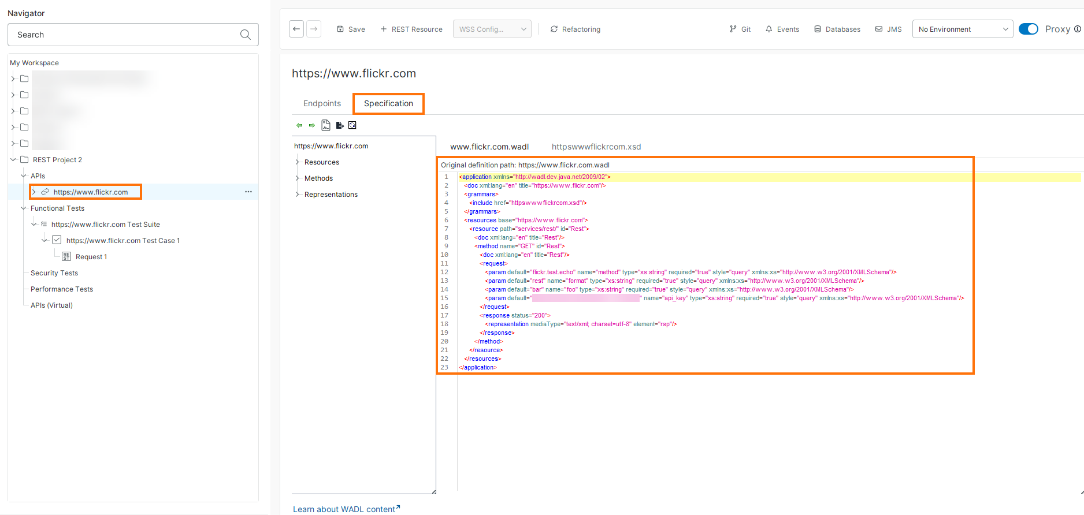Go forward using green right arrow
Image resolution: width=1084 pixels, height=515 pixels.
(x=312, y=125)
